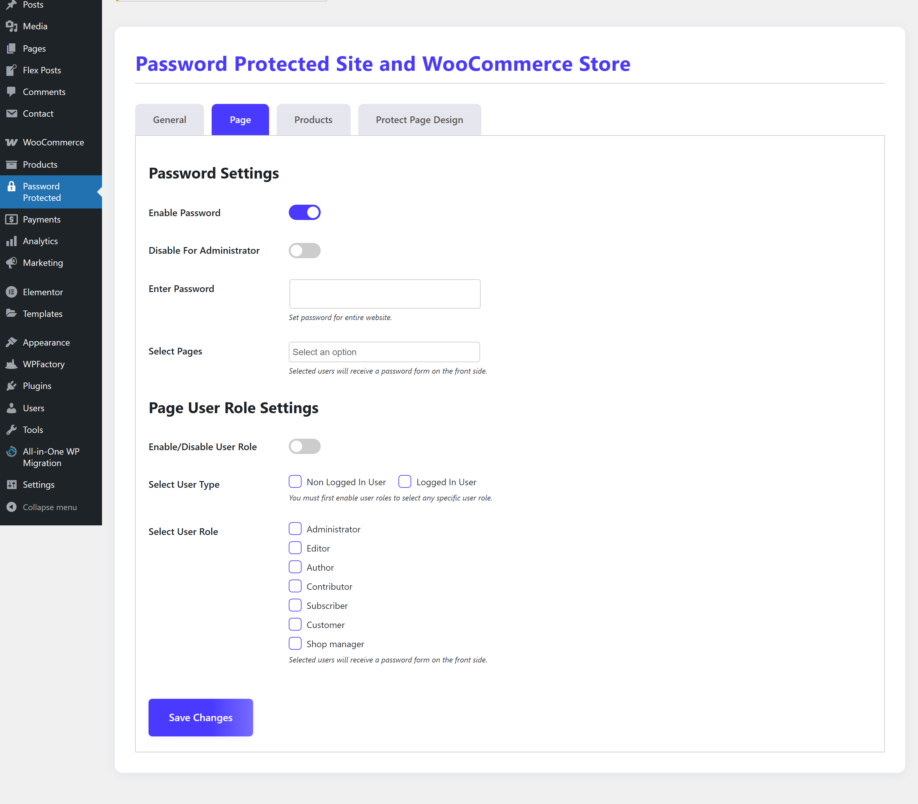Click Collapse menu link
The image size is (918, 804).
click(50, 507)
